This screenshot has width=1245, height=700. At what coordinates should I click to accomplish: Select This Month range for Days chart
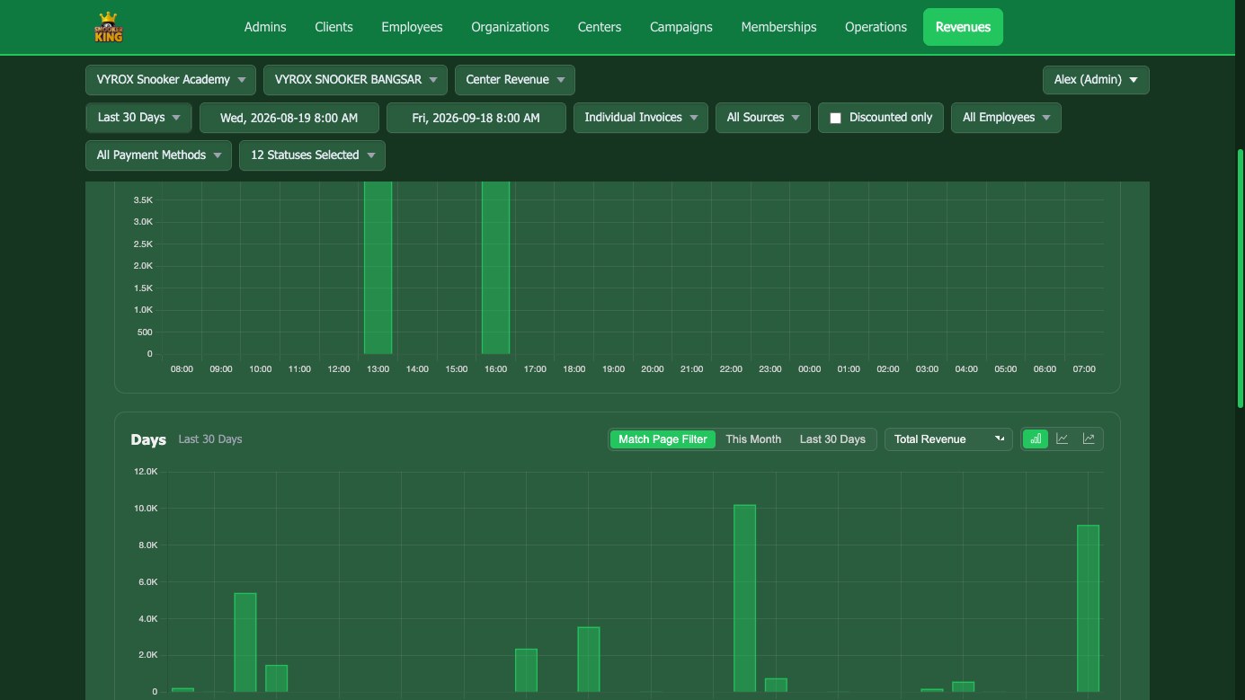[753, 439]
